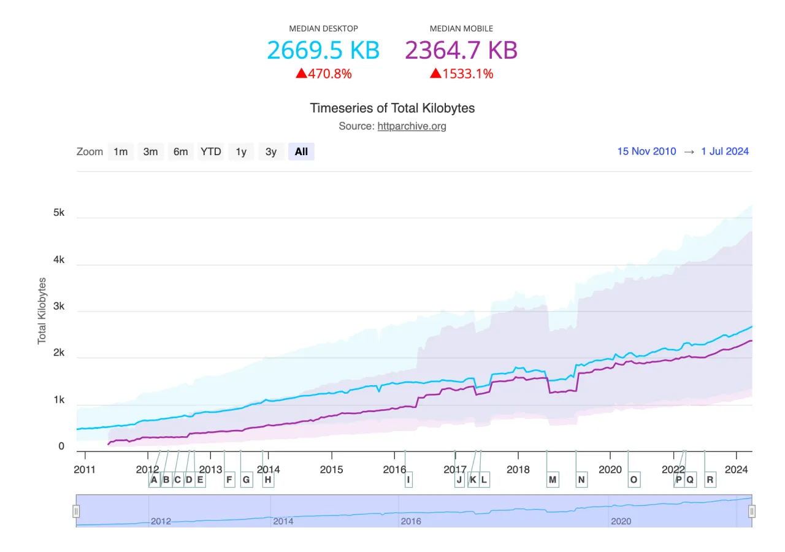The image size is (785, 552).
Task: Select the 3y zoom range
Action: point(270,151)
